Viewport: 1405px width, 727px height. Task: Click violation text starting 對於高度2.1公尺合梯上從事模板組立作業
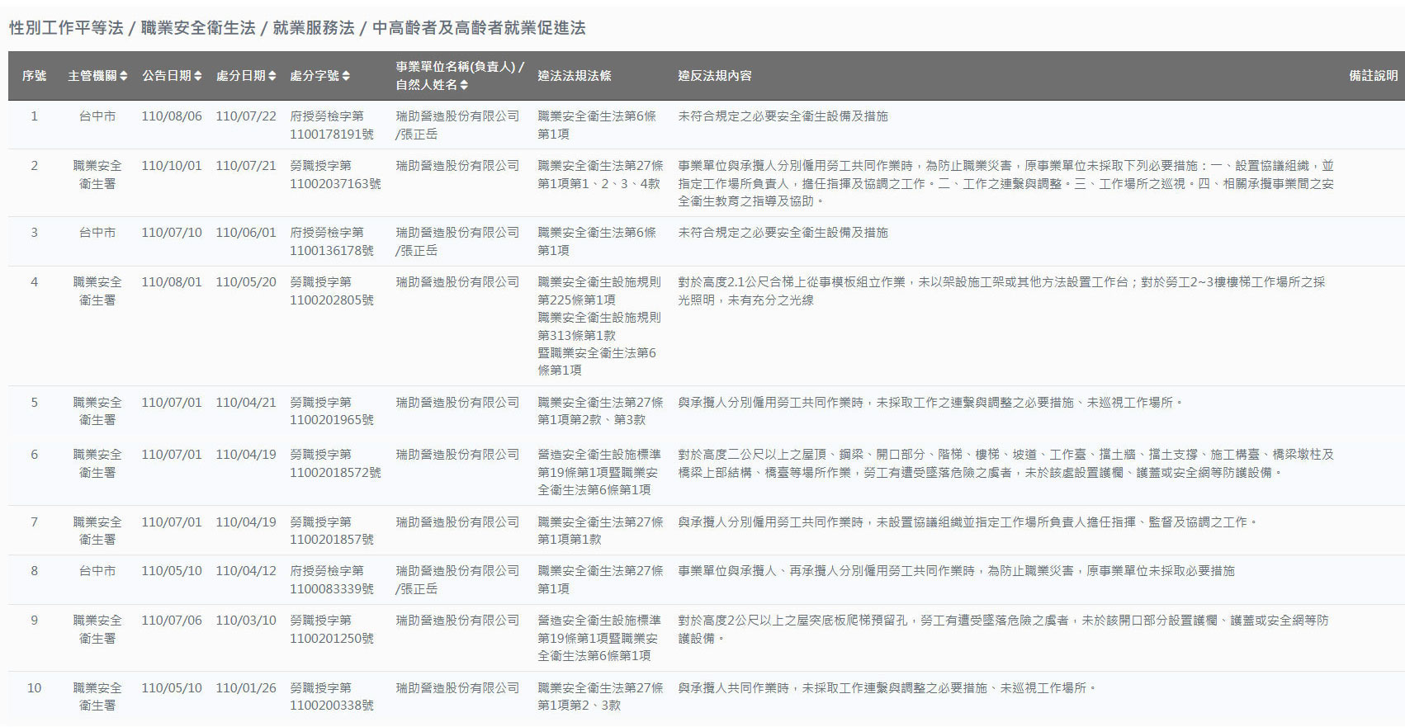pyautogui.click(x=1001, y=291)
